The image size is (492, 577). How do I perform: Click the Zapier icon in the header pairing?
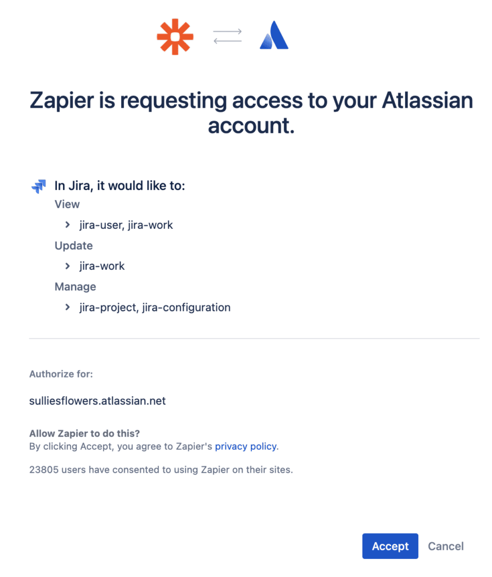[x=175, y=37]
